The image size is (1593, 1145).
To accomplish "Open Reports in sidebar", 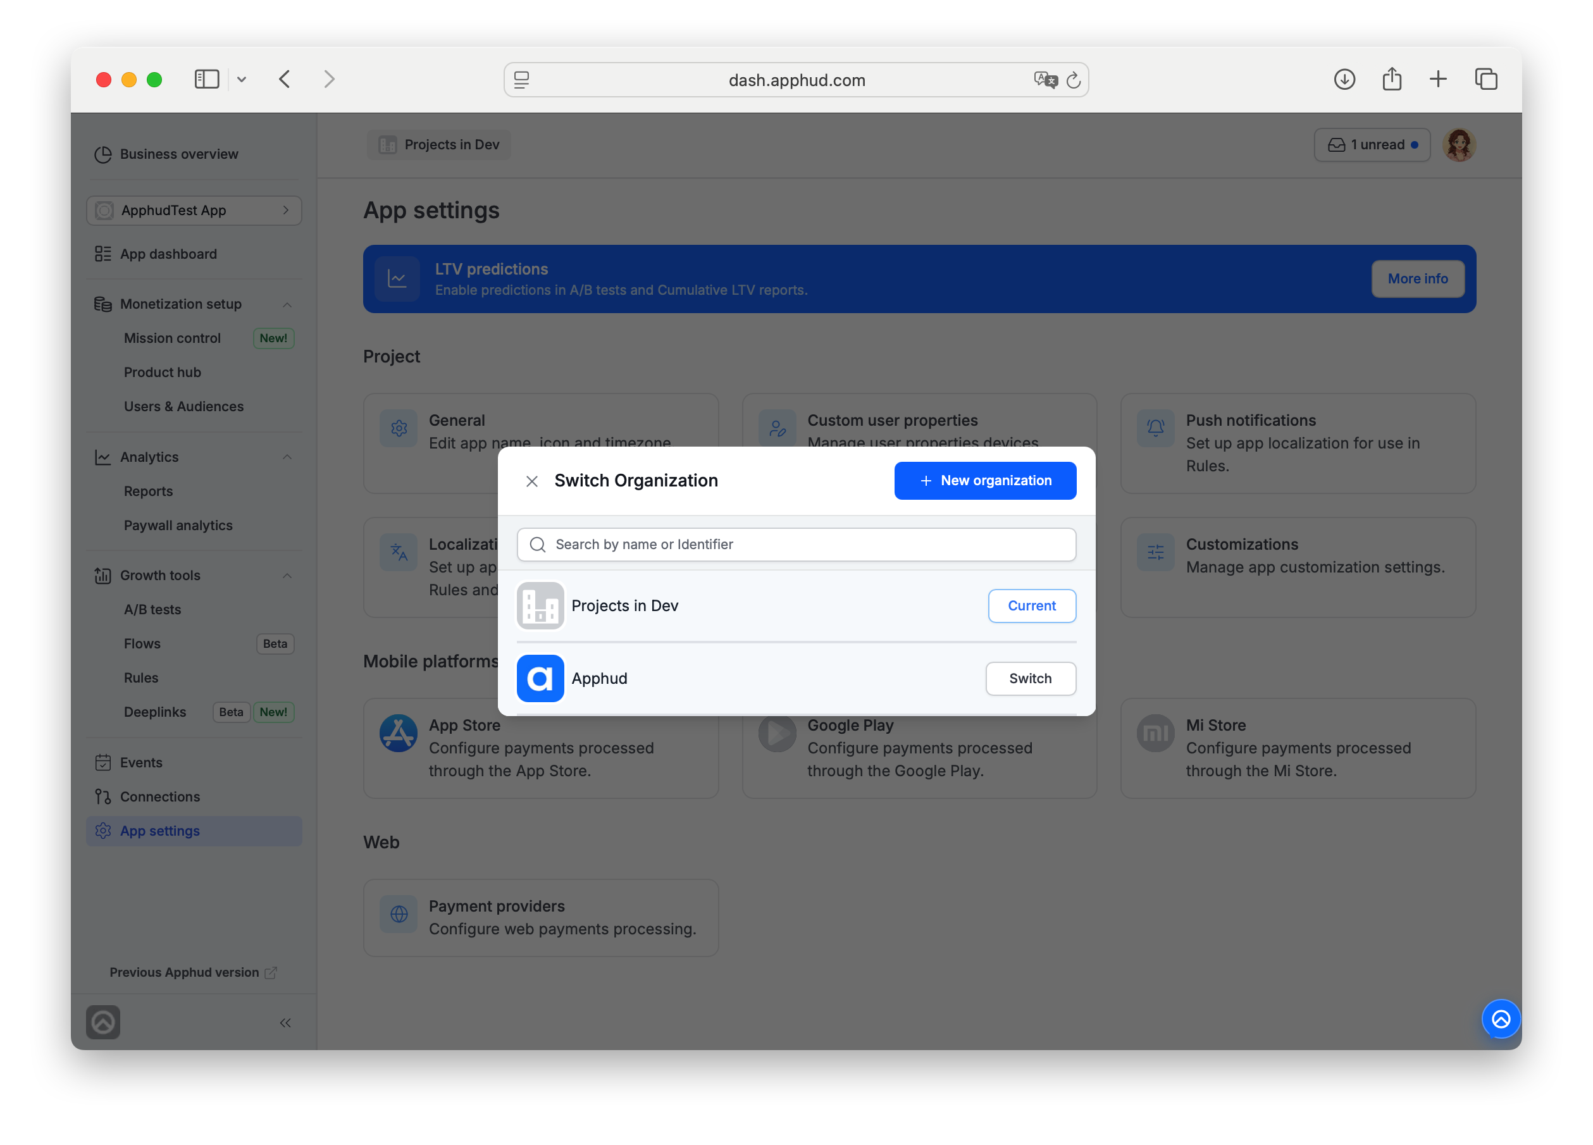I will tap(148, 491).
